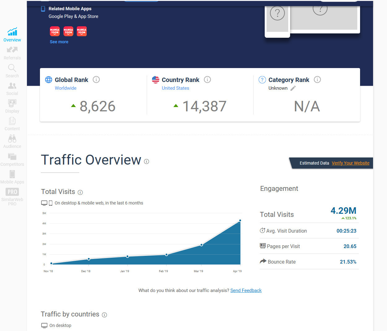This screenshot has height=331, width=387.
Task: Open the first MangaToon app icon
Action: 55,31
